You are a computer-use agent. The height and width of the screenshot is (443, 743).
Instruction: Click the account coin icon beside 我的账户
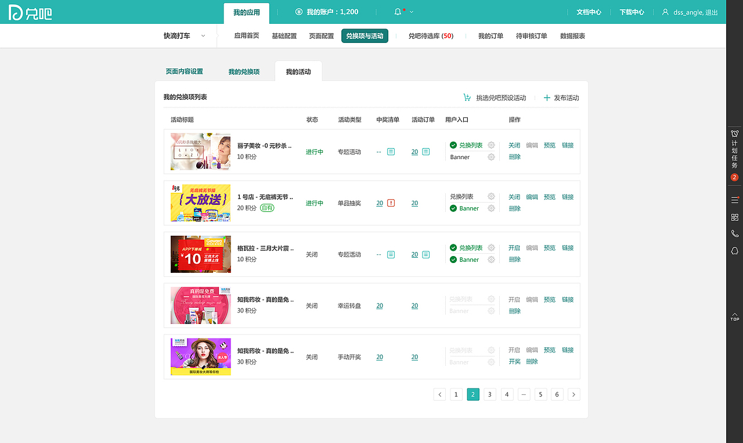[299, 12]
